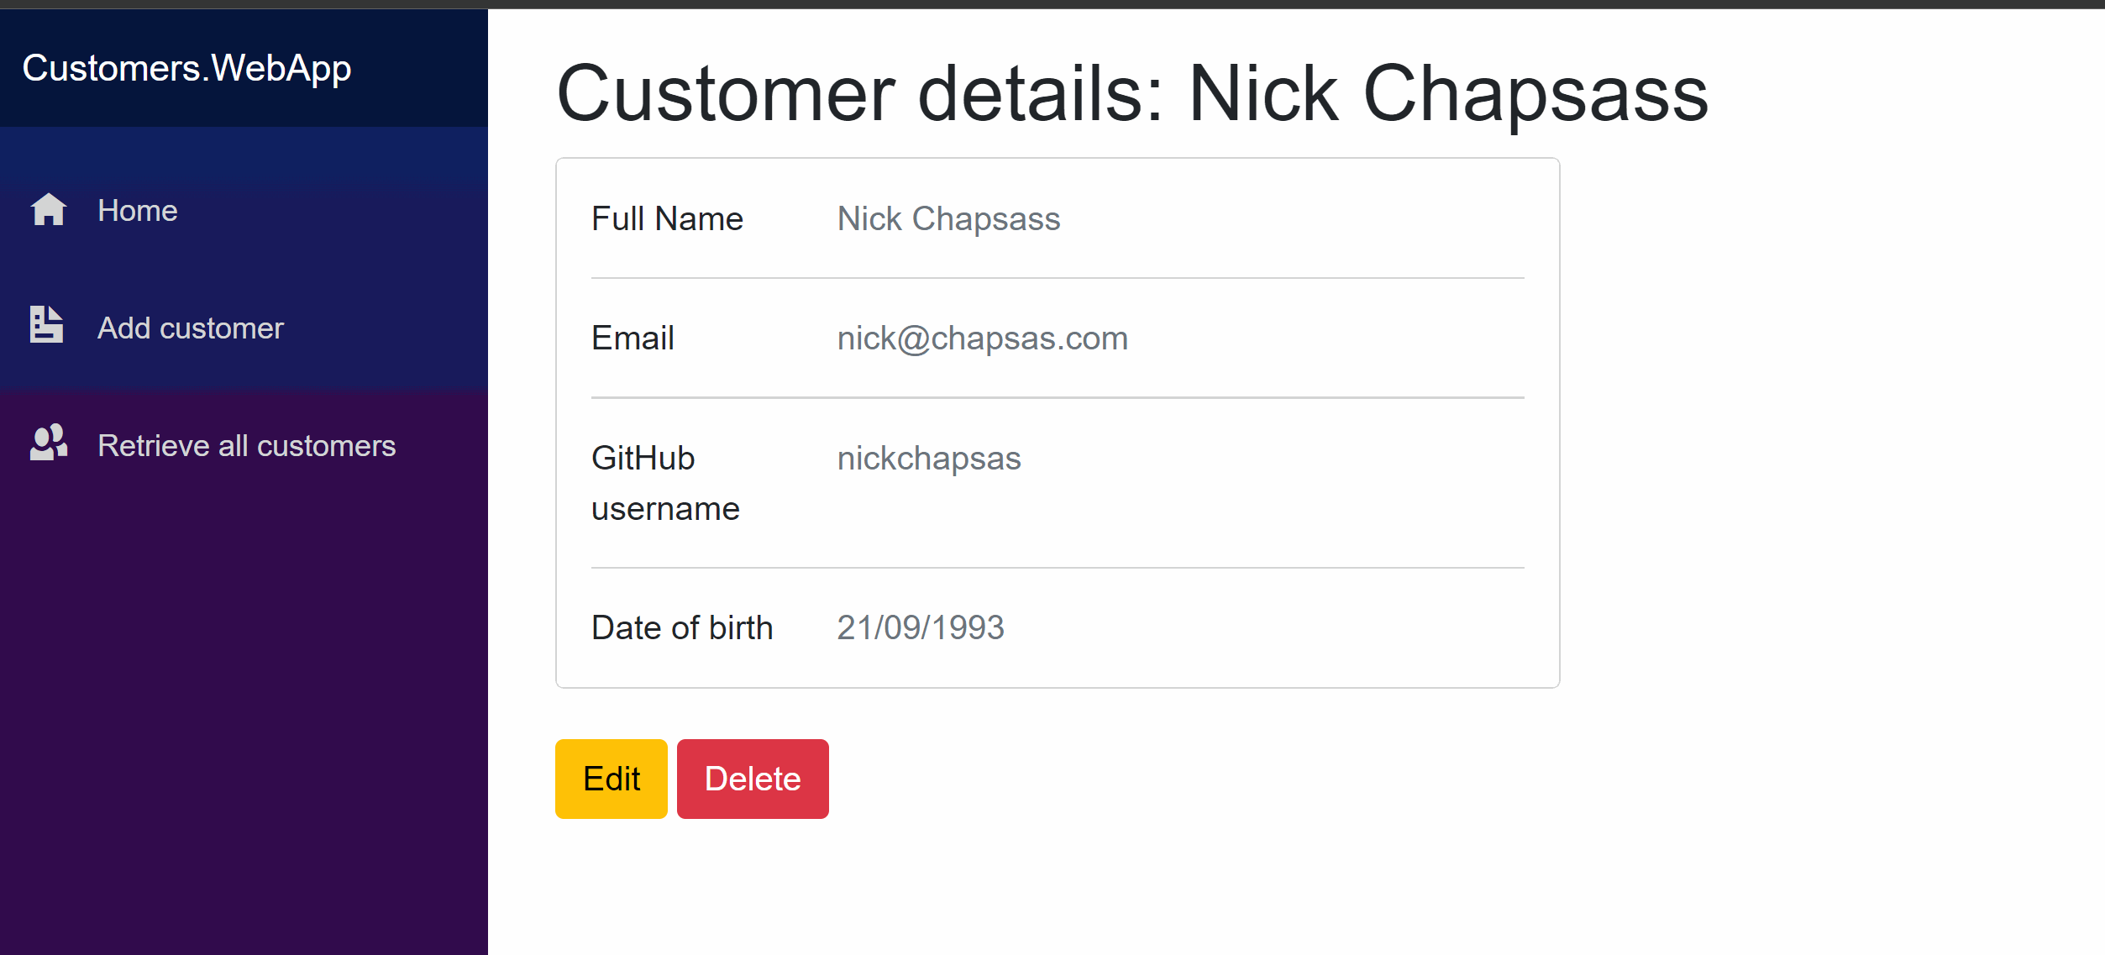
Task: Go to the Add customer page link
Action: (x=191, y=328)
